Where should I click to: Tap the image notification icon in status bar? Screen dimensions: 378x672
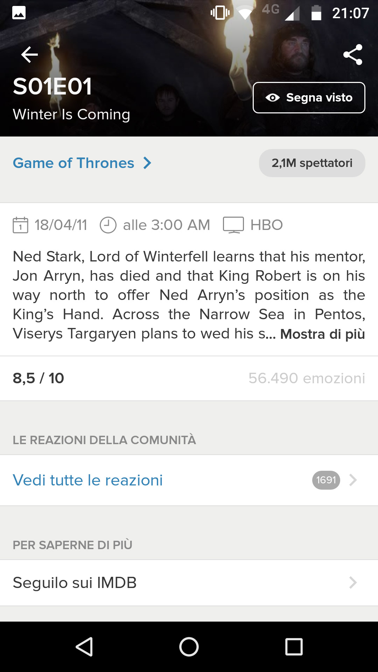[19, 13]
